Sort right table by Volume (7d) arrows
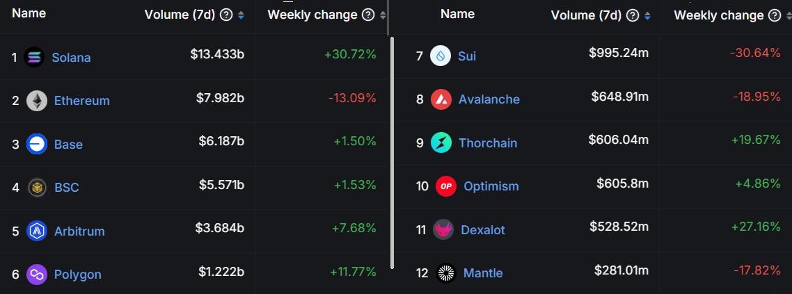The width and height of the screenshot is (792, 294). [647, 15]
